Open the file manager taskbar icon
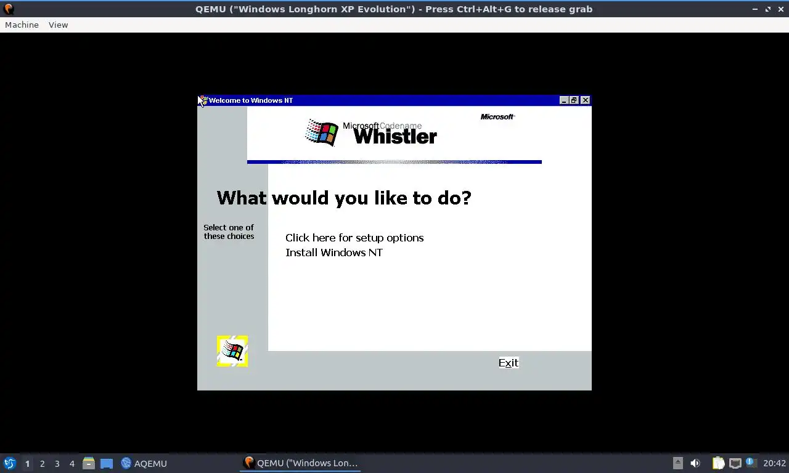The width and height of the screenshot is (789, 473). (89, 463)
